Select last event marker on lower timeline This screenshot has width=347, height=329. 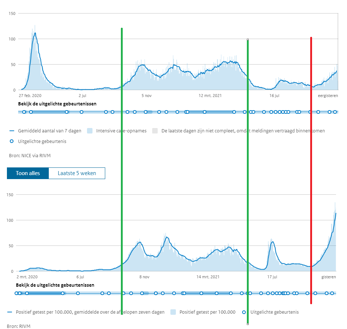coord(332,293)
